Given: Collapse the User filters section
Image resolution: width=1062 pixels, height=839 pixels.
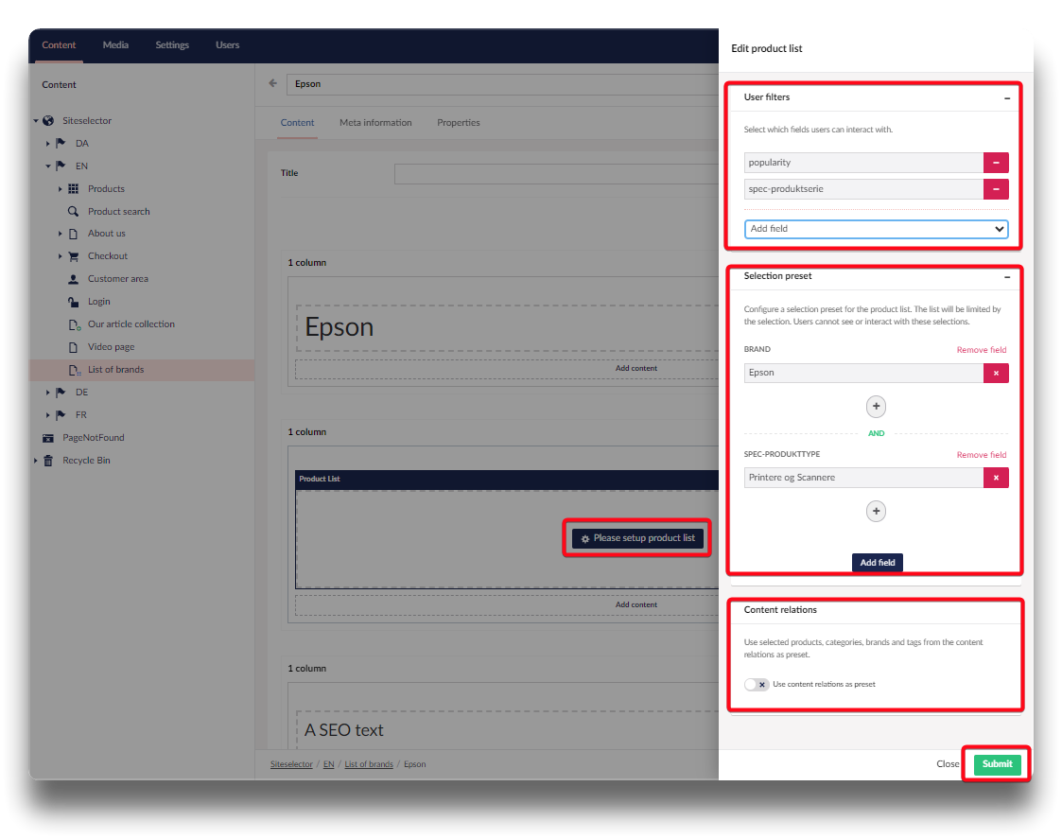Looking at the screenshot, I should [x=1007, y=97].
